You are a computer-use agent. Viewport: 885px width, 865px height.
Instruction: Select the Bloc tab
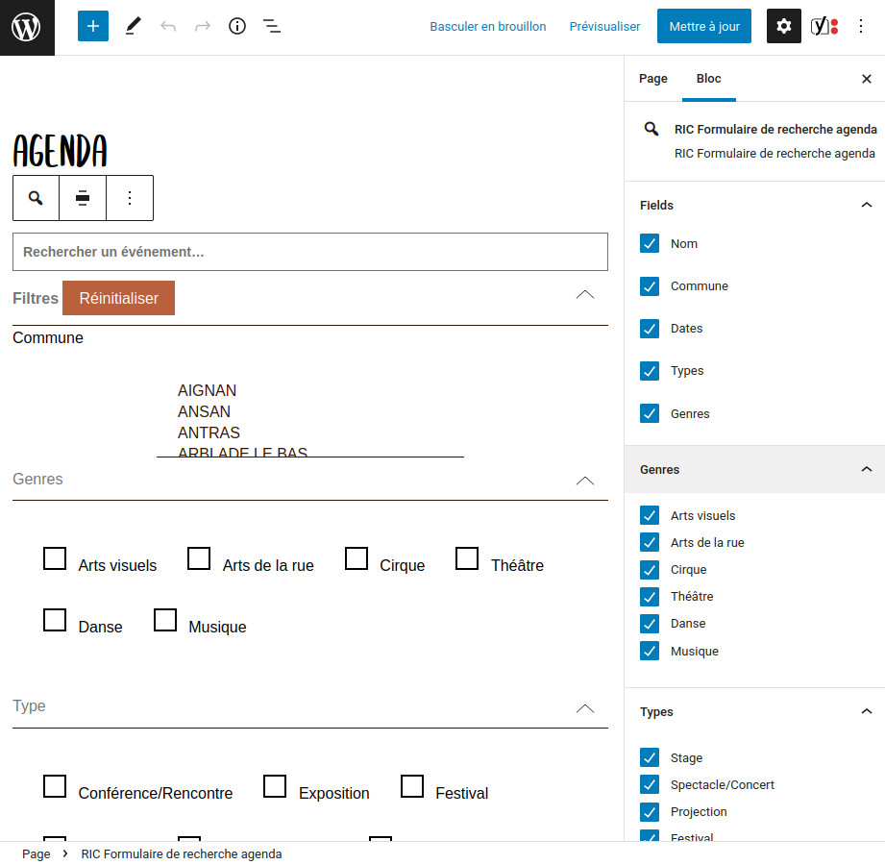click(709, 79)
